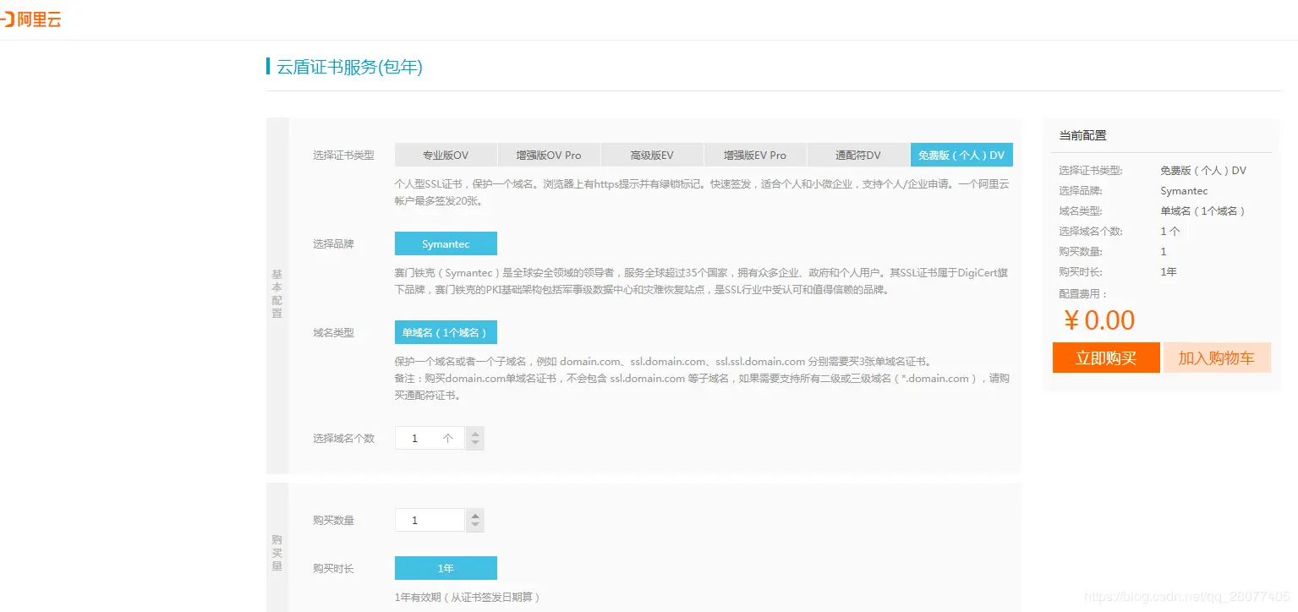Click the 立即购买 button

1105,358
